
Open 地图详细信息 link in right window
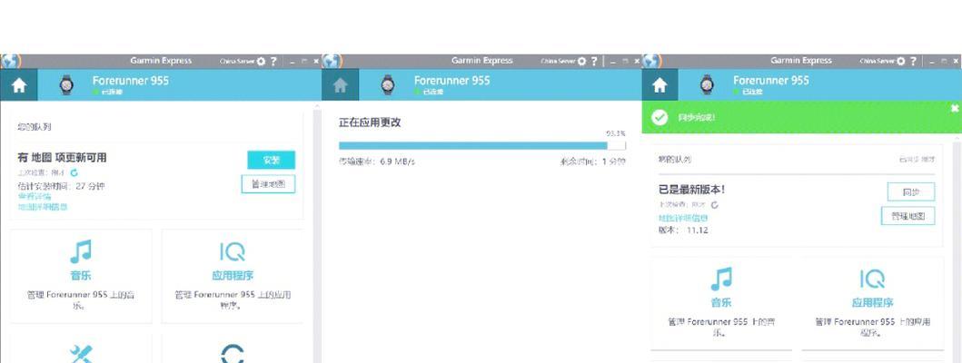point(683,219)
